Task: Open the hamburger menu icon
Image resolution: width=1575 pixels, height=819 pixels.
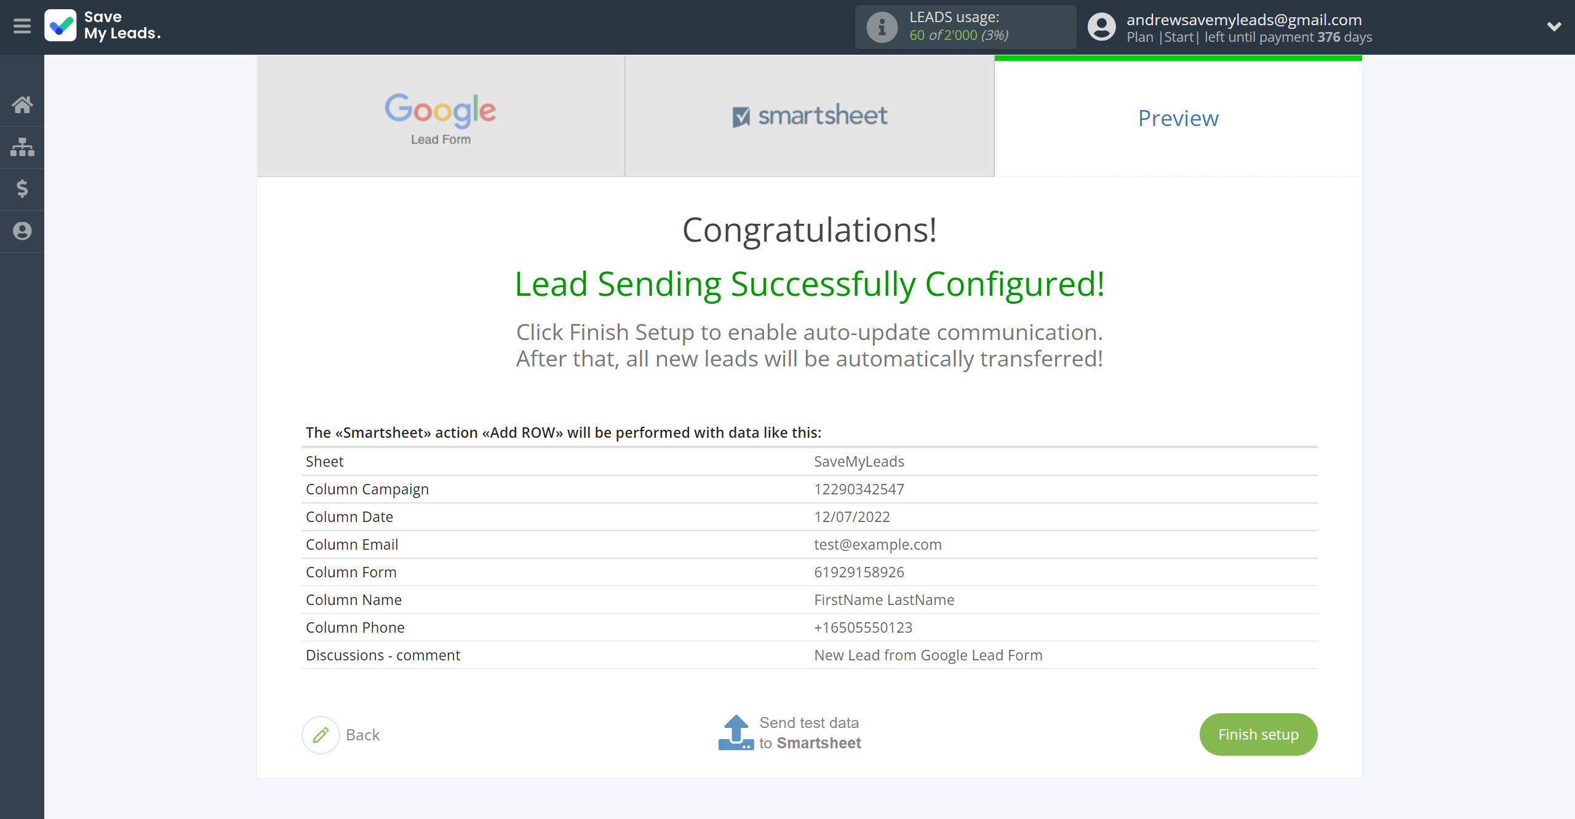Action: point(22,26)
